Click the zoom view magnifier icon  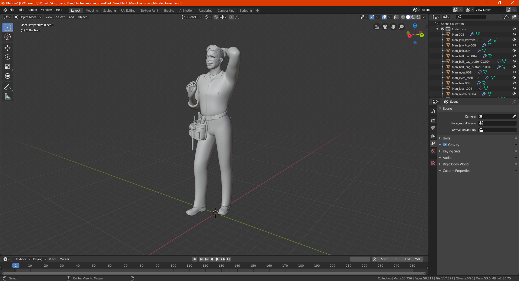(x=402, y=27)
